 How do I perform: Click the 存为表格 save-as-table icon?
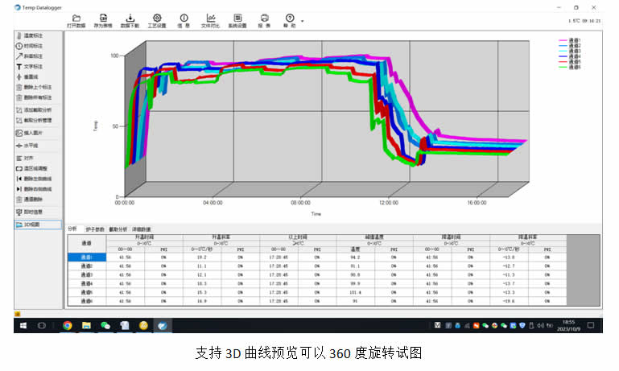[103, 21]
